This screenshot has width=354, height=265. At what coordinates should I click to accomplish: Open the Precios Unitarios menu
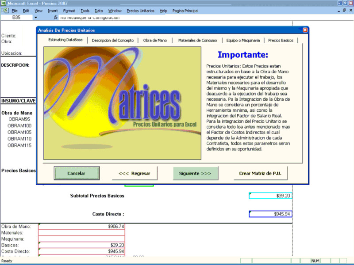coord(140,11)
